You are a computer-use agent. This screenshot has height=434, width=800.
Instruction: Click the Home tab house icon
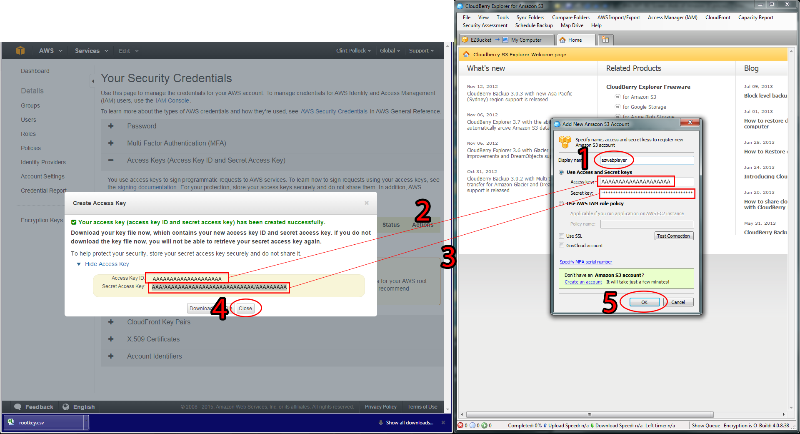point(562,40)
